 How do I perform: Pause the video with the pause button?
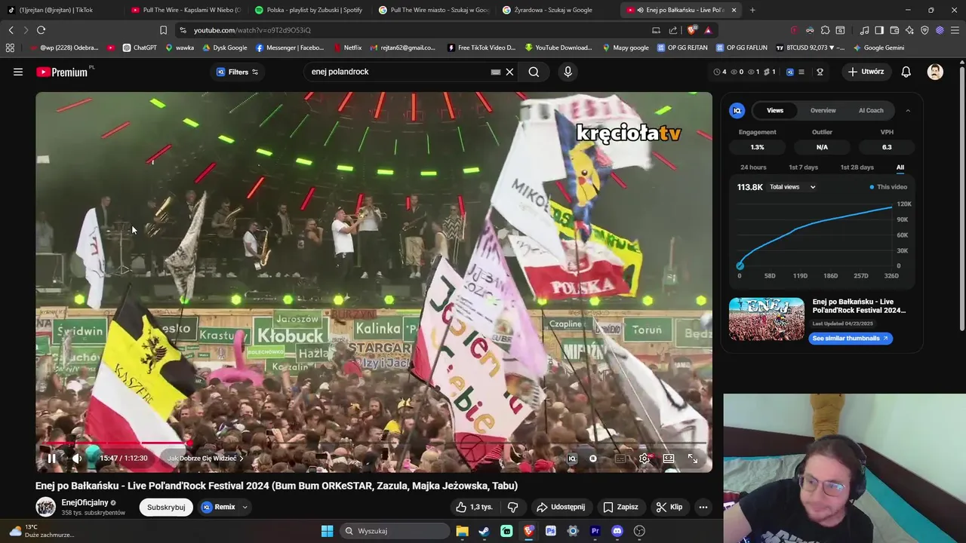51,458
